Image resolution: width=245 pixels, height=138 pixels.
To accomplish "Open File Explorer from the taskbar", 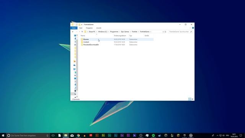I will tap(66, 135).
